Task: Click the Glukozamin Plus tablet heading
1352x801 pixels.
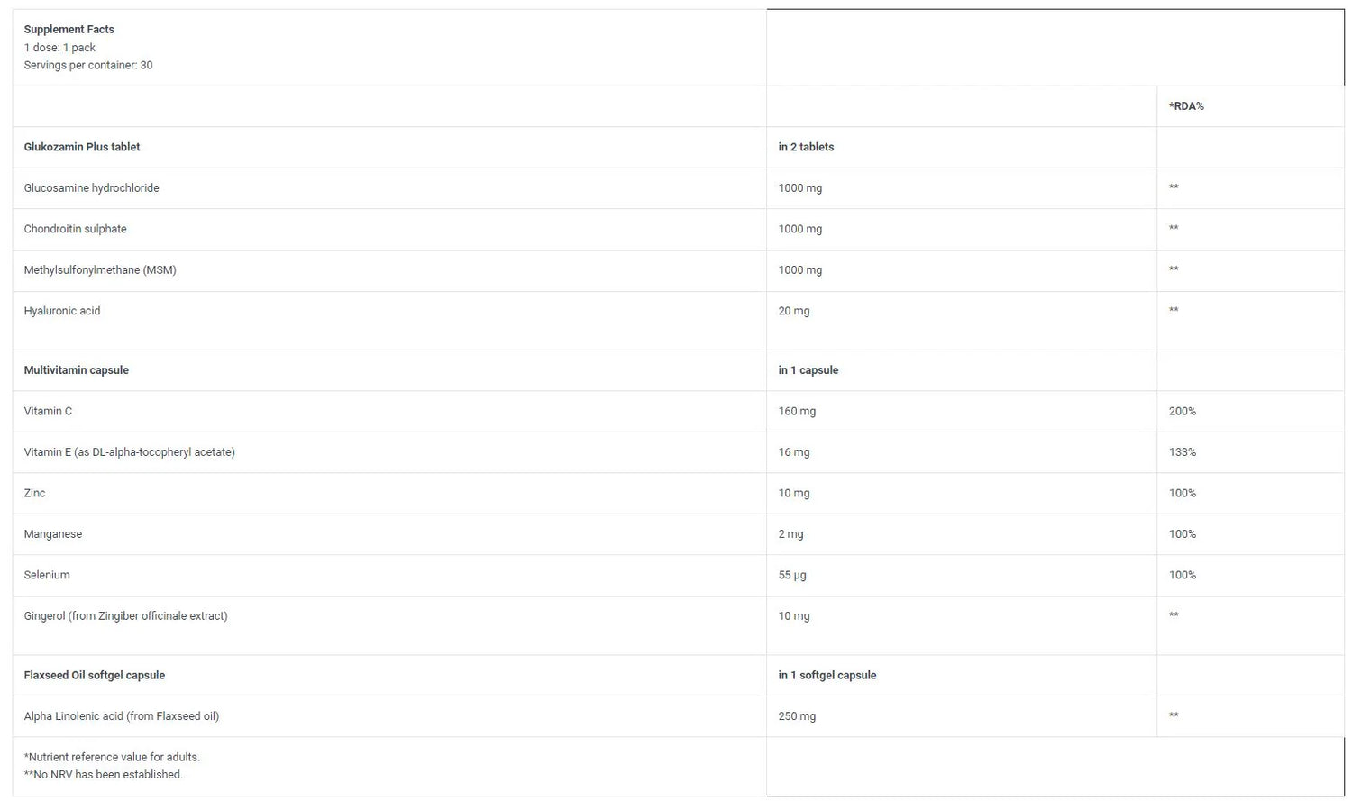Action: pyautogui.click(x=82, y=147)
